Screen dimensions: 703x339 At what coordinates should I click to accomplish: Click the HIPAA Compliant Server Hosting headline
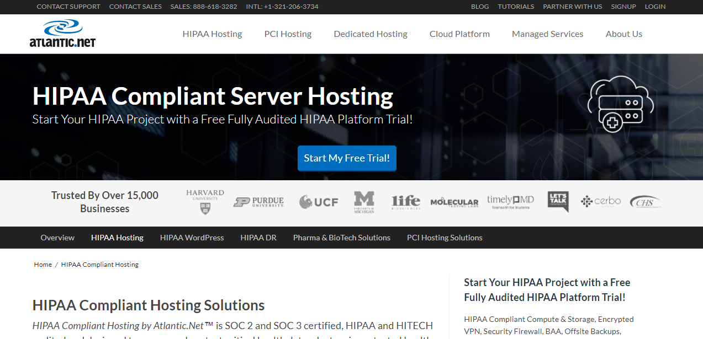213,96
